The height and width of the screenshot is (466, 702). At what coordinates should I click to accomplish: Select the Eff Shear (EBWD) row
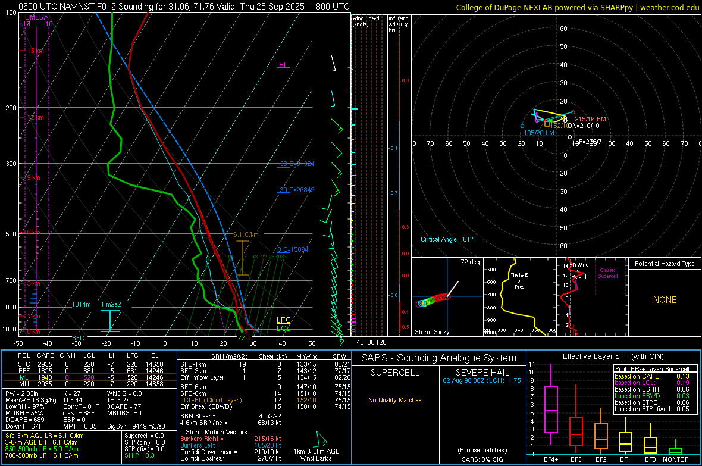tap(265, 407)
